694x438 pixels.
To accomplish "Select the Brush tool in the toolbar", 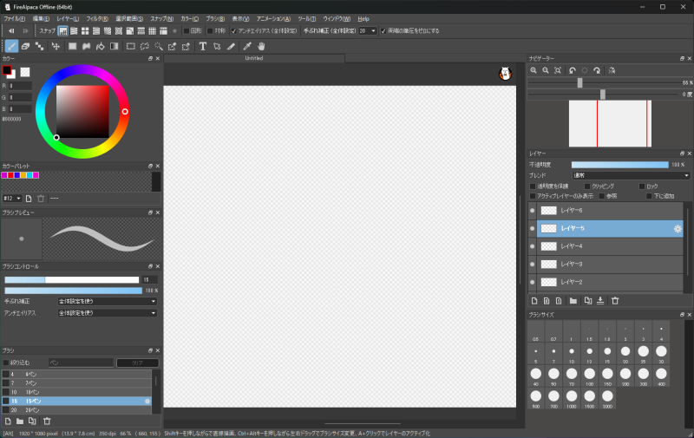I will [x=12, y=46].
